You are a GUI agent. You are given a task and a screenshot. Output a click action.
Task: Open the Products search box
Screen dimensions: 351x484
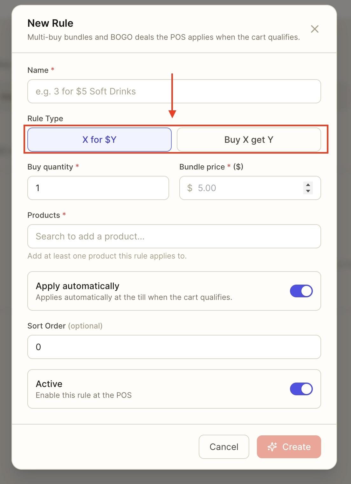pos(174,236)
